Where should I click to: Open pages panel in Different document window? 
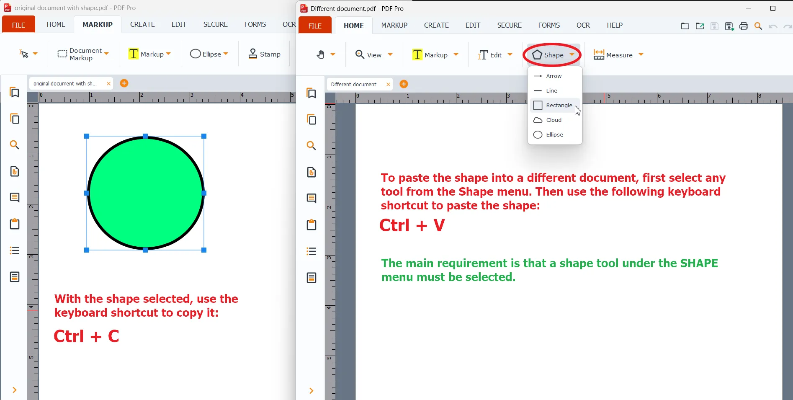[312, 120]
